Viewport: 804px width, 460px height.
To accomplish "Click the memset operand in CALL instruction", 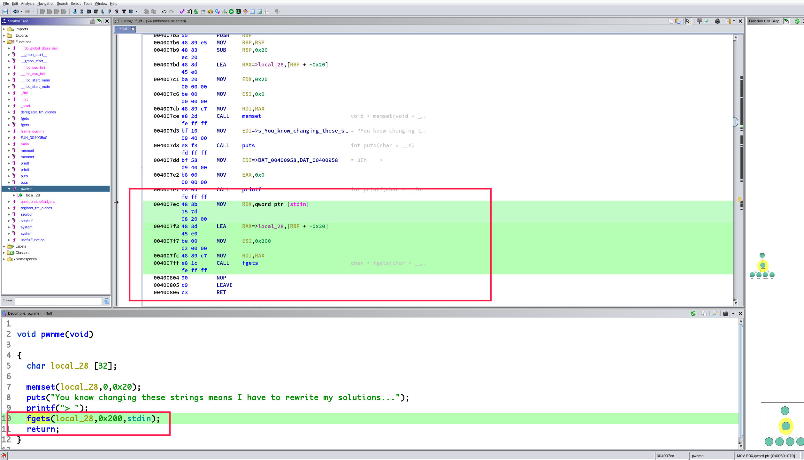I will click(252, 116).
